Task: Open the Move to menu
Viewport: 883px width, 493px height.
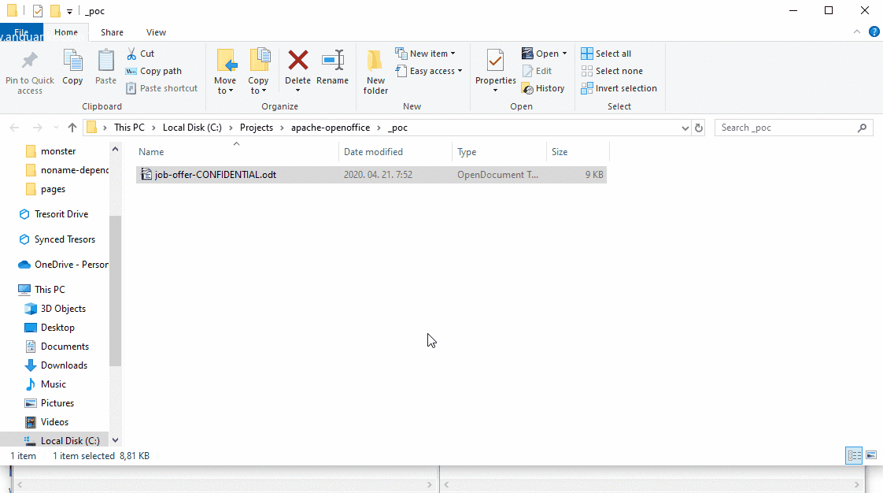Action: 225,72
